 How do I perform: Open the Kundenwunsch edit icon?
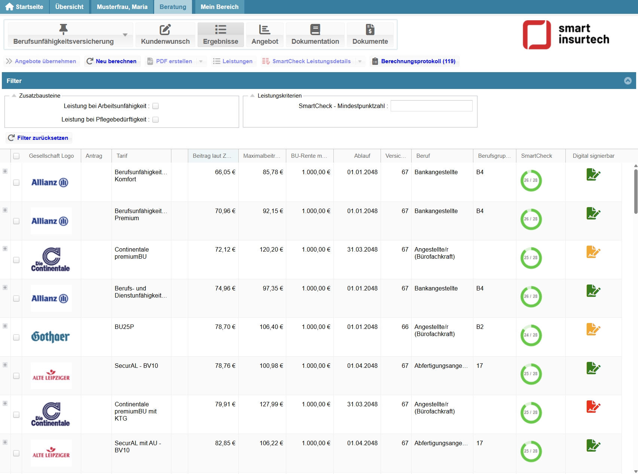click(x=165, y=30)
